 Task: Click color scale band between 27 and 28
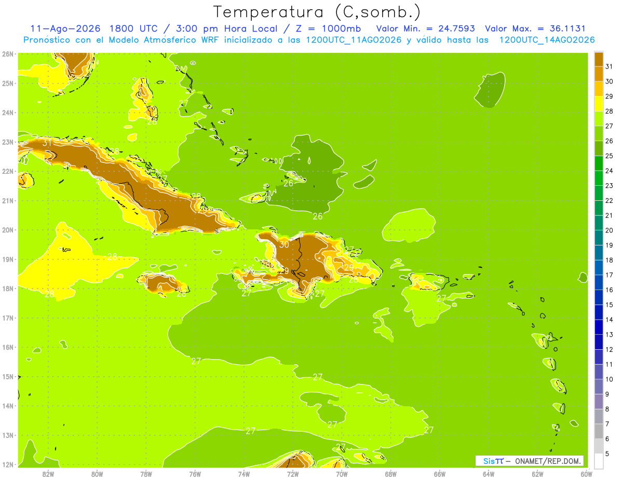tap(599, 118)
